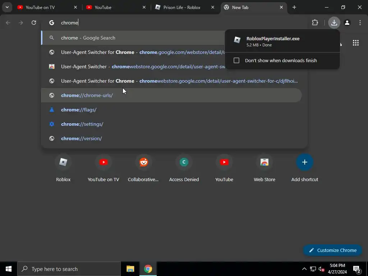Choose User-Agent Switcher suggestion with Web Store icon

click(133, 66)
